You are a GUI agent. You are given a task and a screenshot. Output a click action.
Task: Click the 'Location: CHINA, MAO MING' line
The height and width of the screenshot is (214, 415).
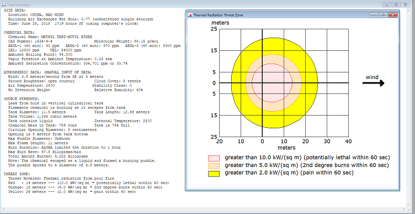[x=36, y=15]
